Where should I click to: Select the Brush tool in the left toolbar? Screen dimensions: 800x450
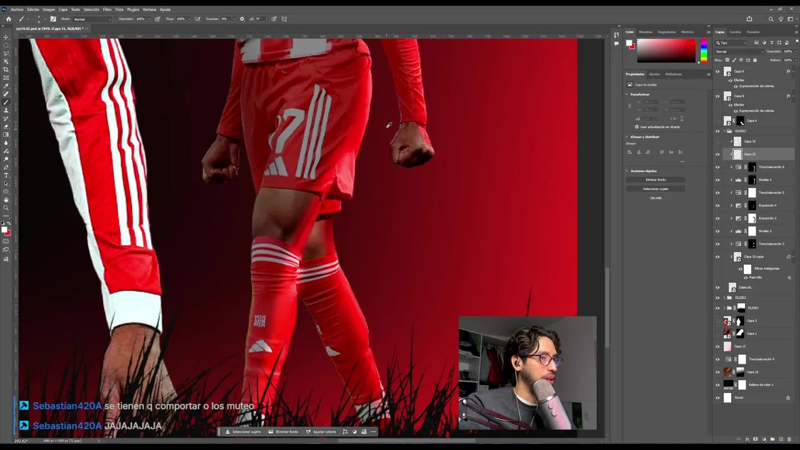click(x=6, y=102)
